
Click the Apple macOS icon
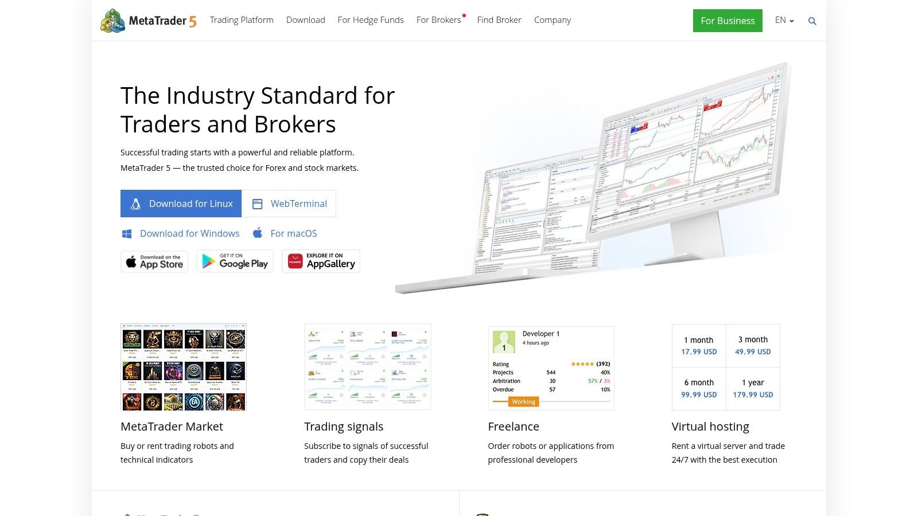click(x=258, y=233)
